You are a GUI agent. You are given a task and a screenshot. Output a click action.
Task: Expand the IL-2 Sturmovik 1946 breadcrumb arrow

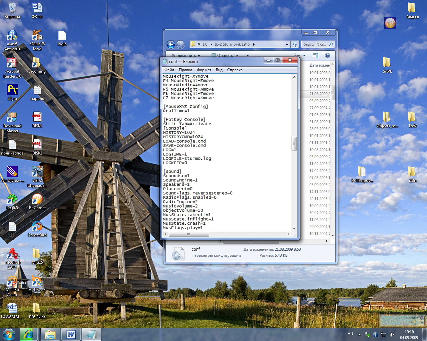[254, 44]
